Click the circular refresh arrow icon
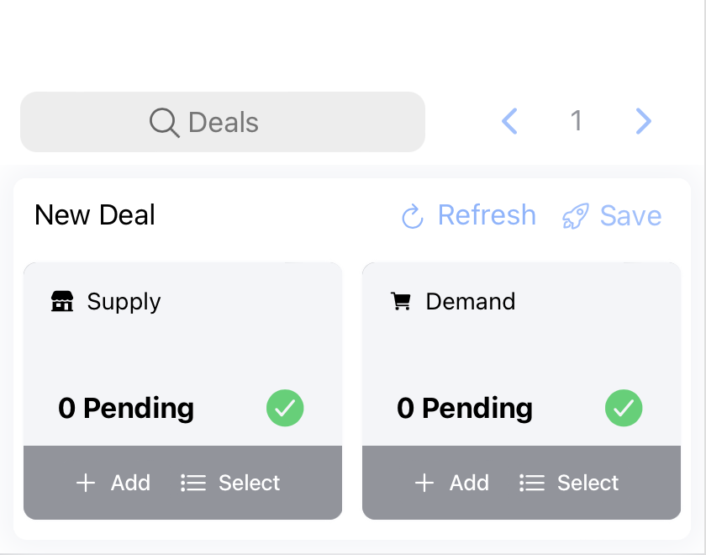This screenshot has height=555, width=706. pos(411,216)
